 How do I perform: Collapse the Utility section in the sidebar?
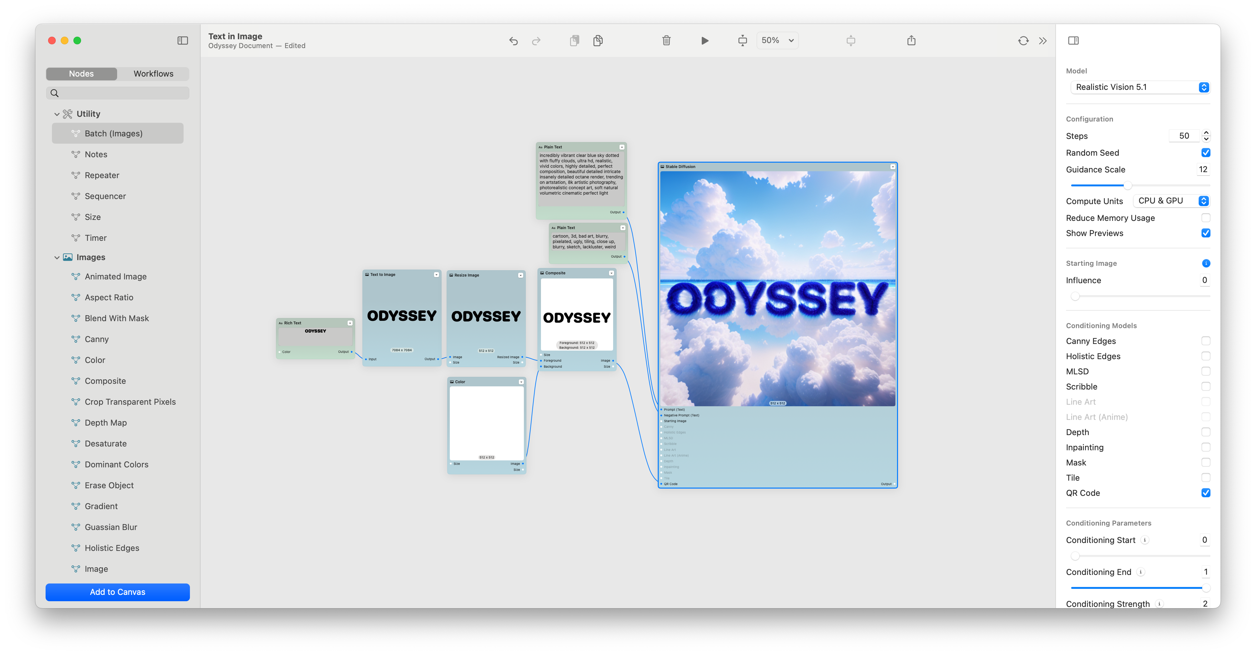(x=57, y=114)
